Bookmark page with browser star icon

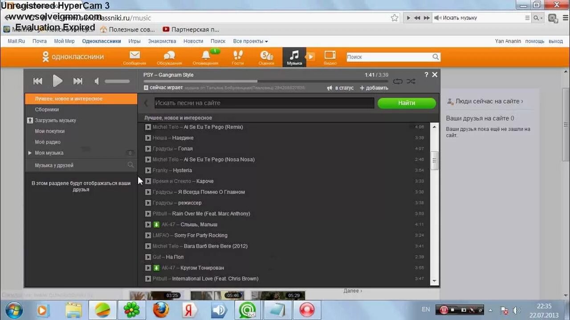tap(395, 18)
